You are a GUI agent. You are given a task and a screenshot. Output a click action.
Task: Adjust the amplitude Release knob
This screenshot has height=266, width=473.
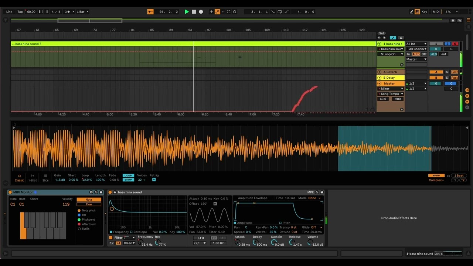292,242
